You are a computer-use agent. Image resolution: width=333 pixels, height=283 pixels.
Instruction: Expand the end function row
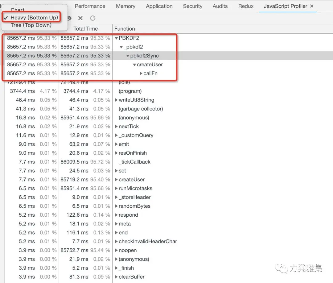pyautogui.click(x=116, y=233)
